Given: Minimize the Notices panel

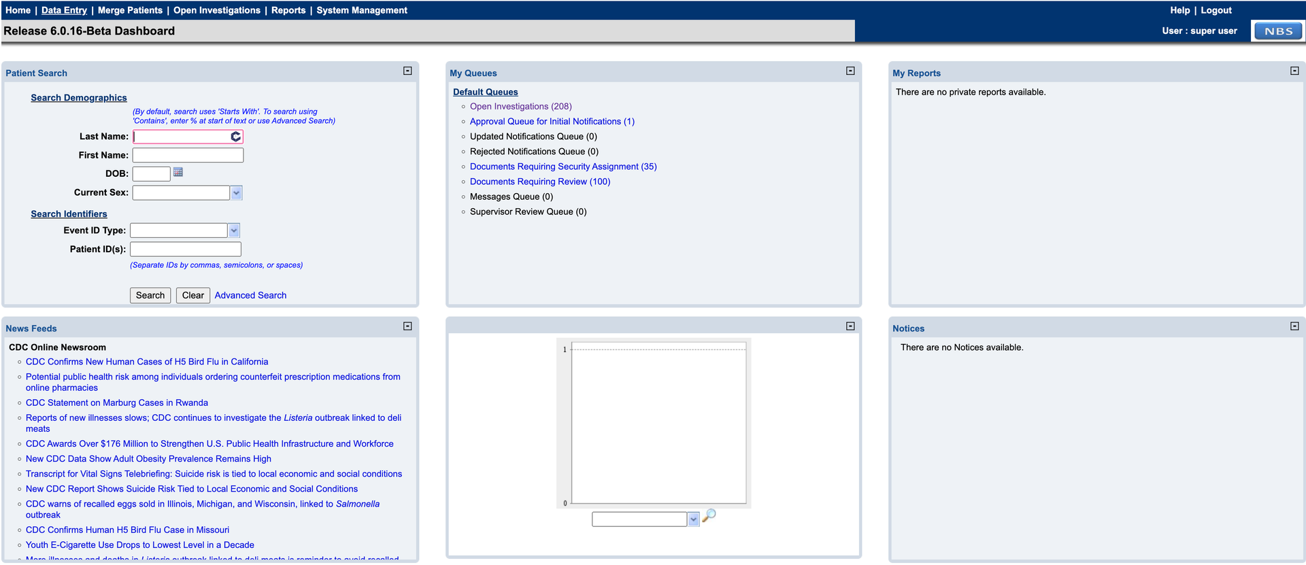Looking at the screenshot, I should pyautogui.click(x=1294, y=326).
